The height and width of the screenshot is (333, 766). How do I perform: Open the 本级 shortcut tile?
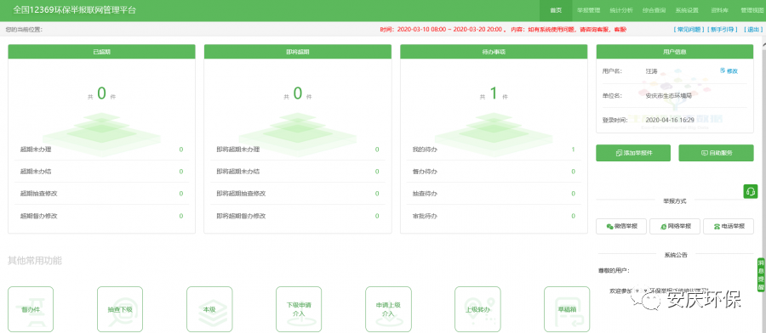209,309
